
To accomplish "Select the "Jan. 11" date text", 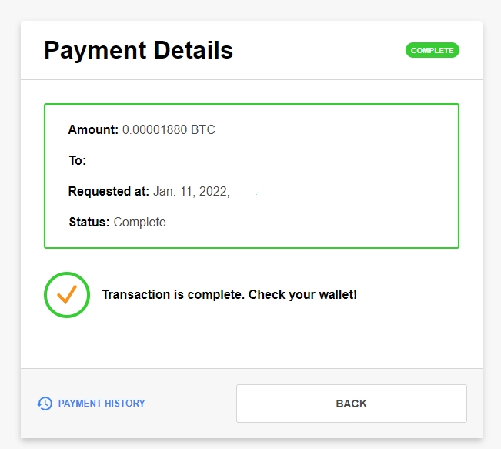I will pyautogui.click(x=174, y=192).
